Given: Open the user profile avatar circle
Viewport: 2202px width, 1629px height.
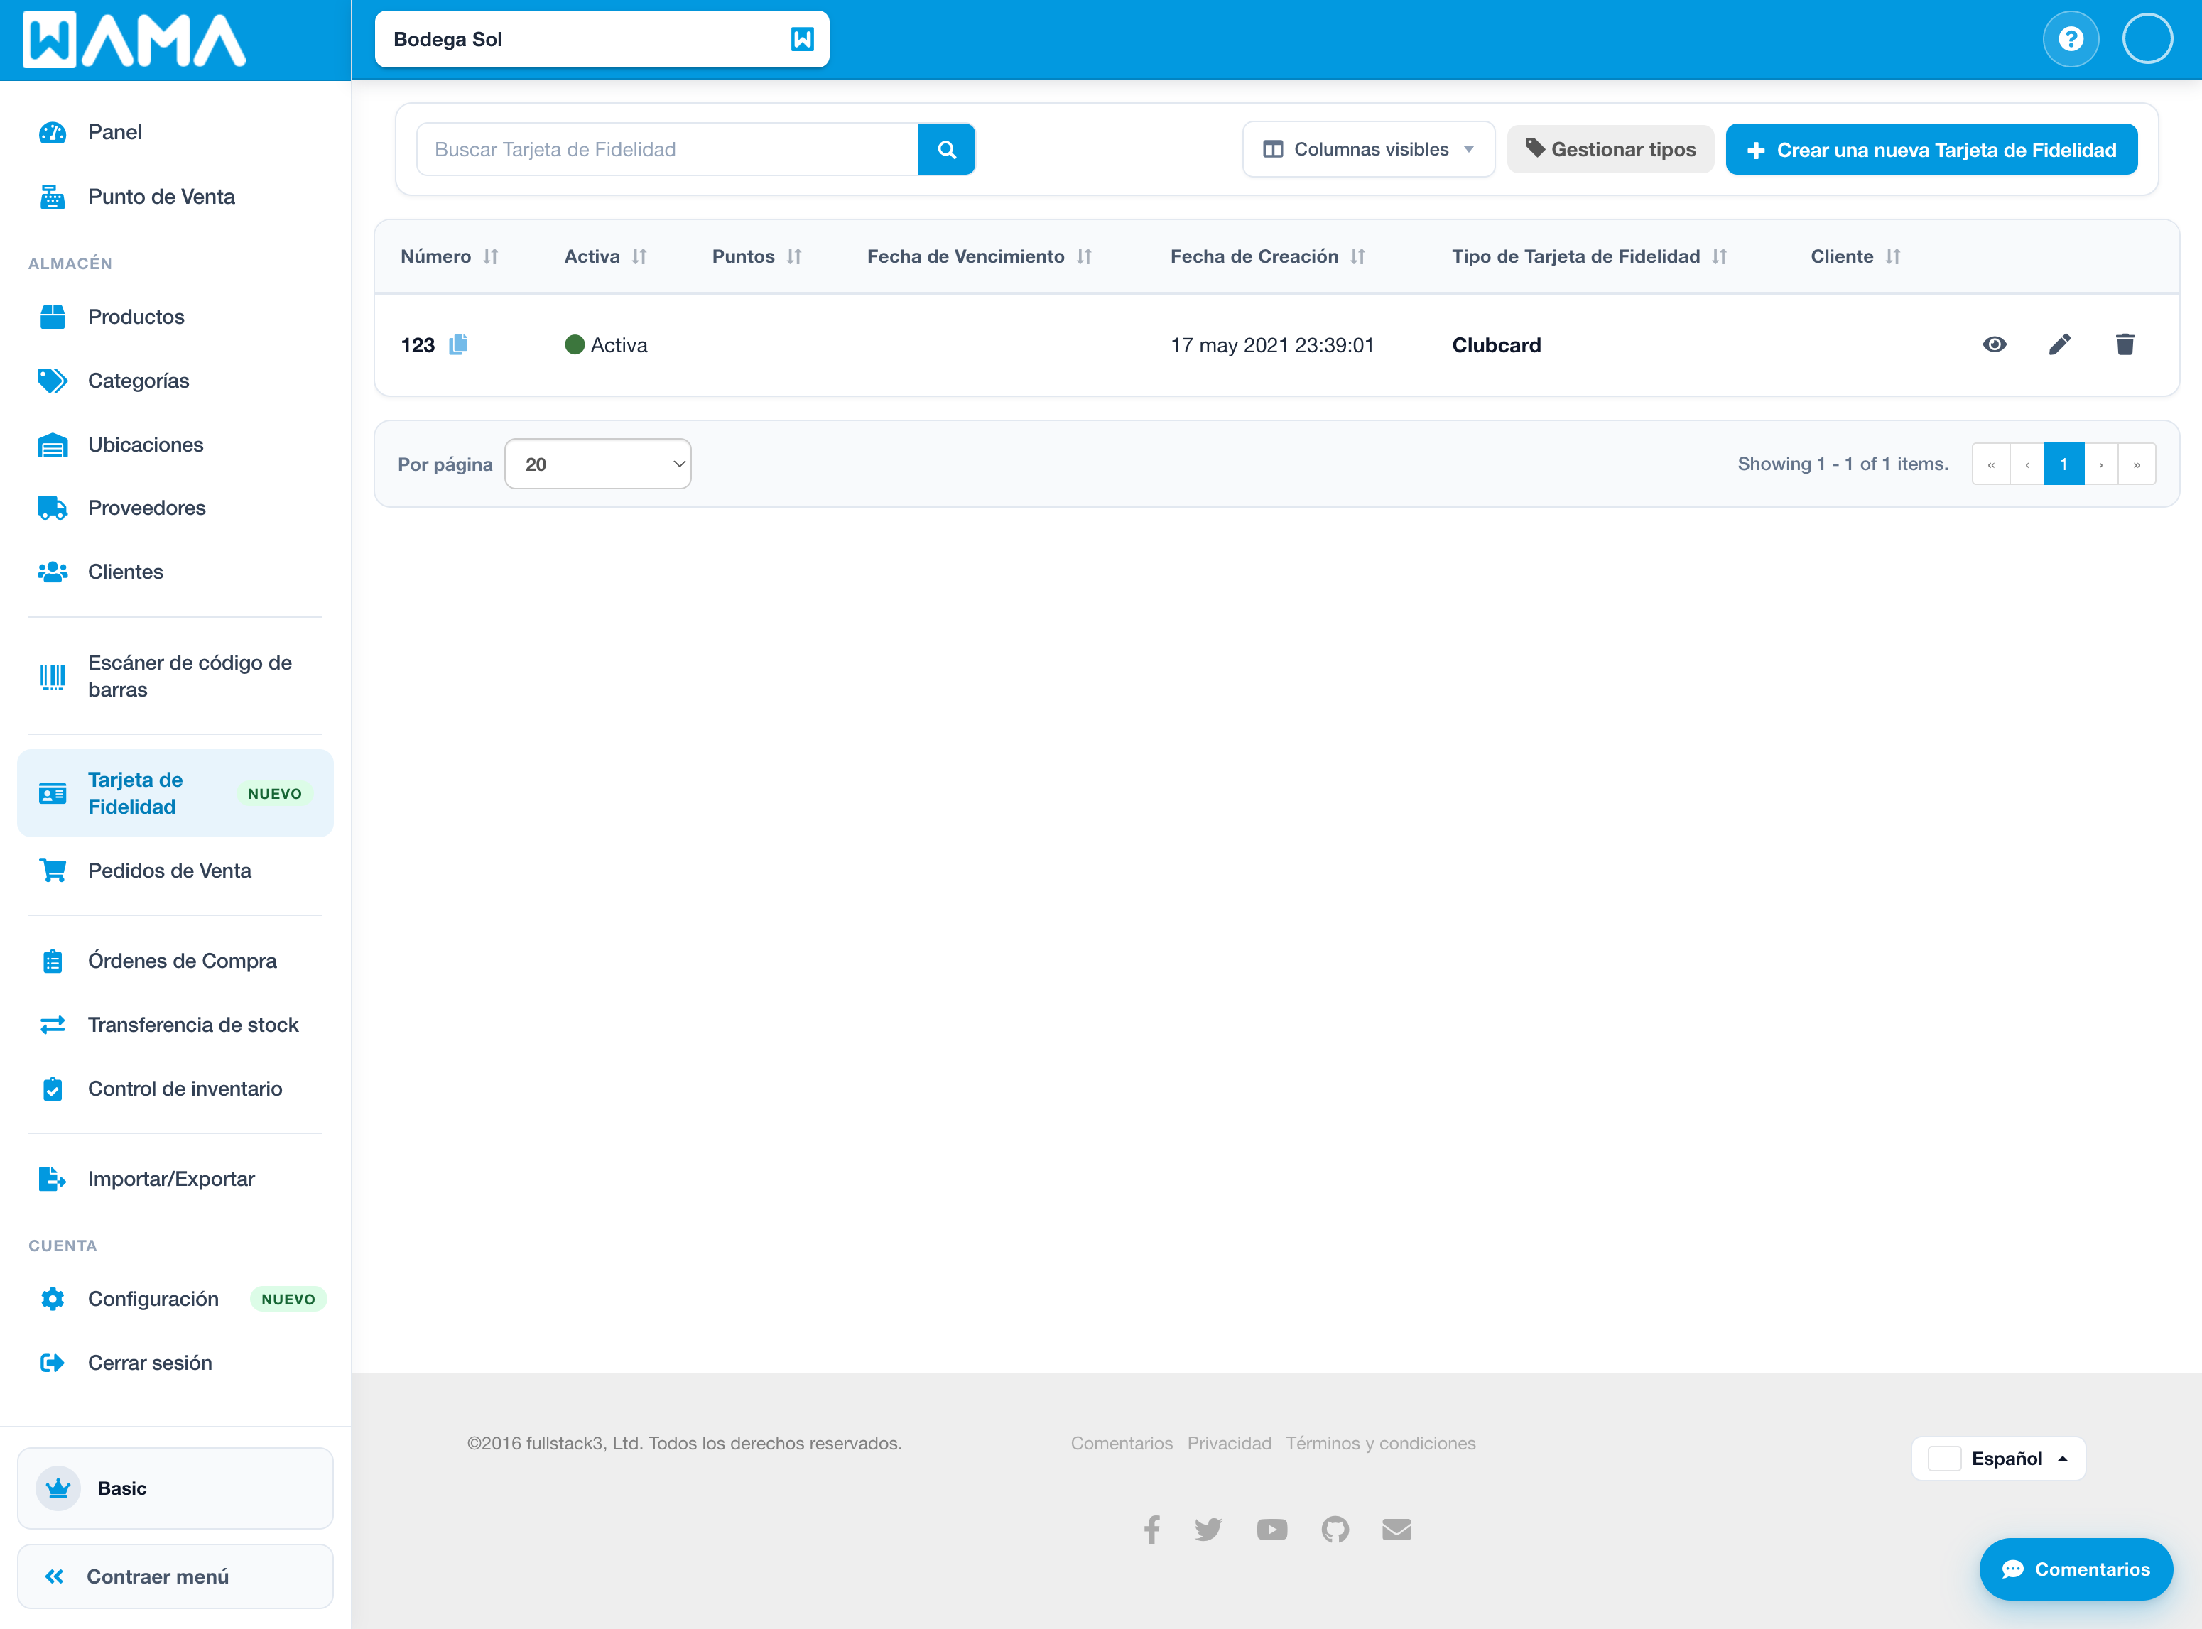Looking at the screenshot, I should (2147, 40).
